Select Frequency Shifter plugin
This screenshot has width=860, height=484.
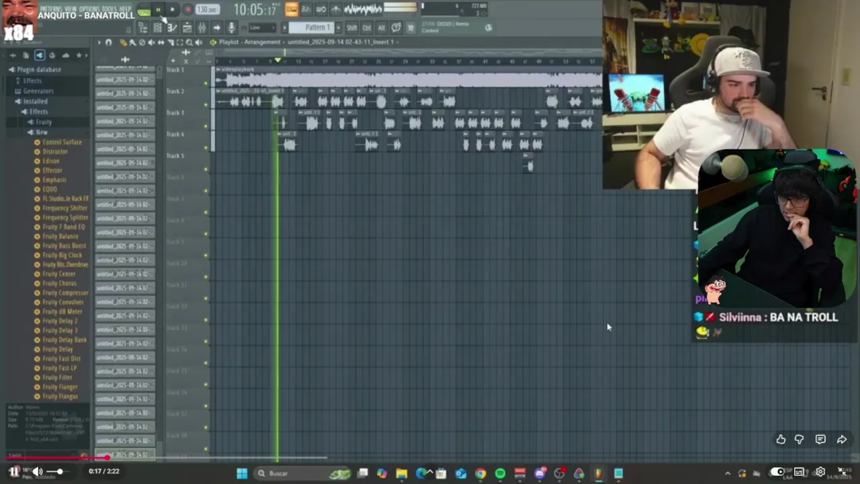[64, 208]
